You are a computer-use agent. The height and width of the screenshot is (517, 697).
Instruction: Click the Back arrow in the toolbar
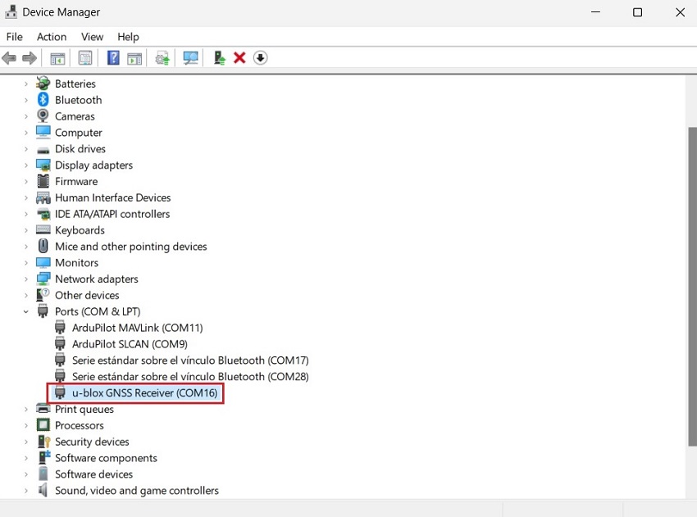(x=10, y=58)
